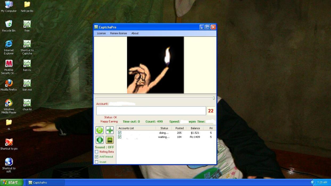Image resolution: width=331 pixels, height=186 pixels.
Task: Open the About menu
Action: point(135,33)
